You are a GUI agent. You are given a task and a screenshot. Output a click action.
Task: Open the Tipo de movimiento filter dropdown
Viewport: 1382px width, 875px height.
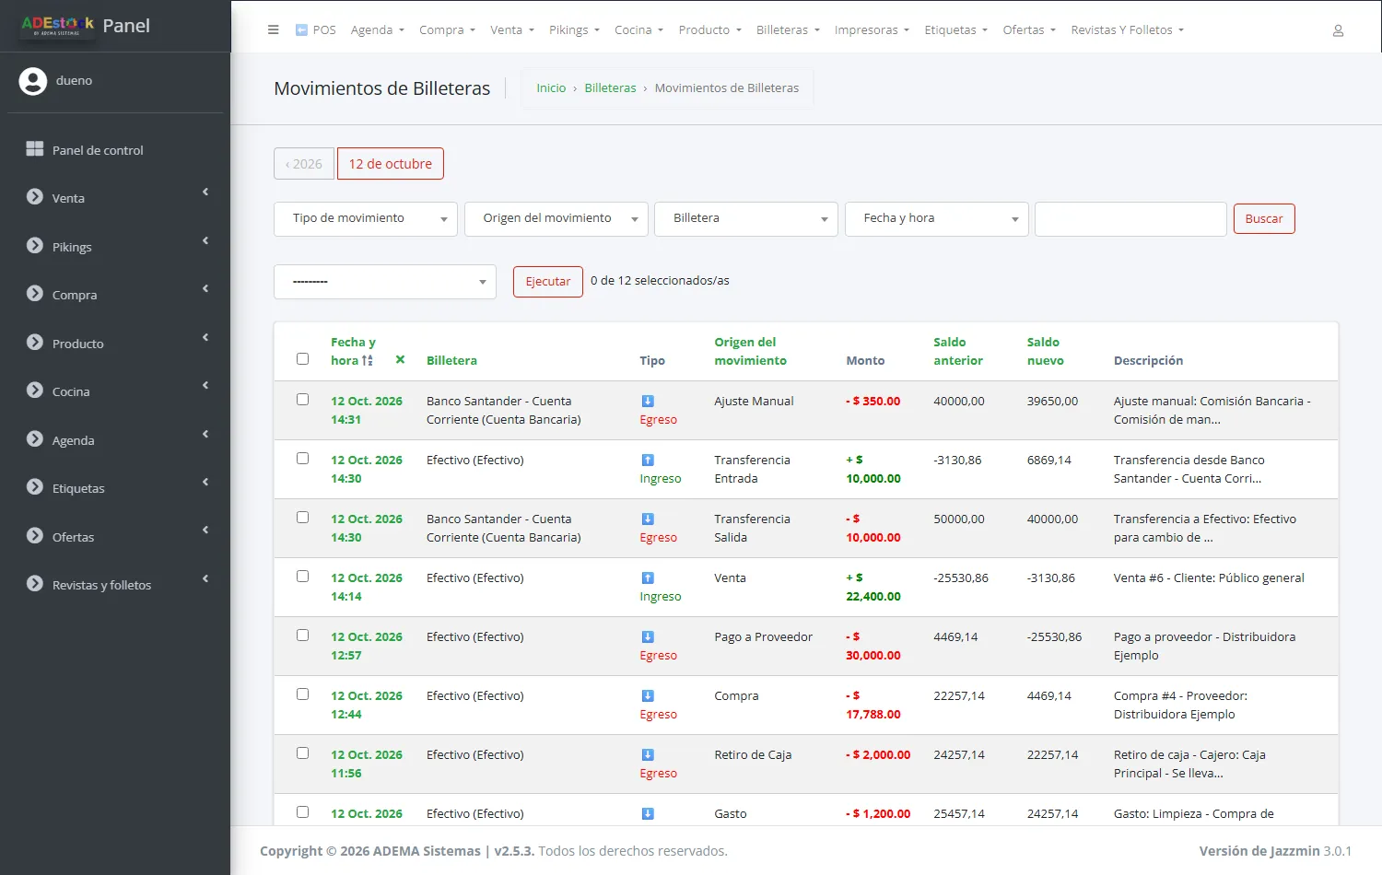click(366, 219)
